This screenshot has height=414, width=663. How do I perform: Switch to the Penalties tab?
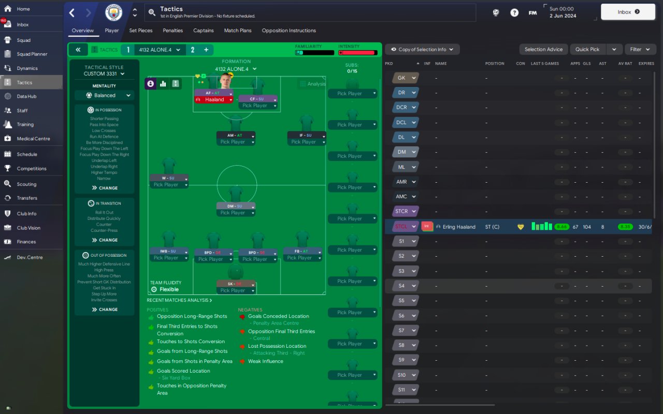173,31
